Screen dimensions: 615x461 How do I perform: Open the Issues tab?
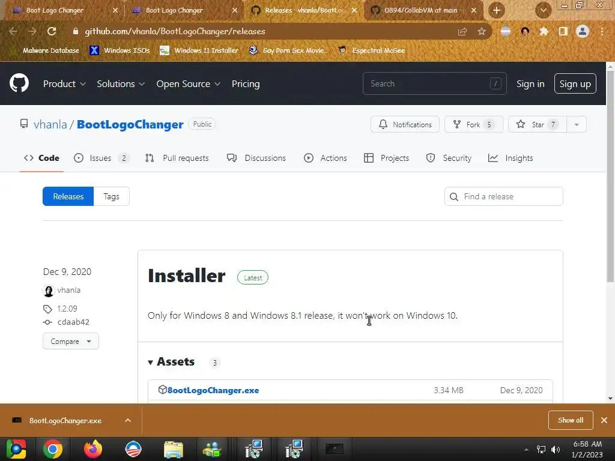[101, 158]
